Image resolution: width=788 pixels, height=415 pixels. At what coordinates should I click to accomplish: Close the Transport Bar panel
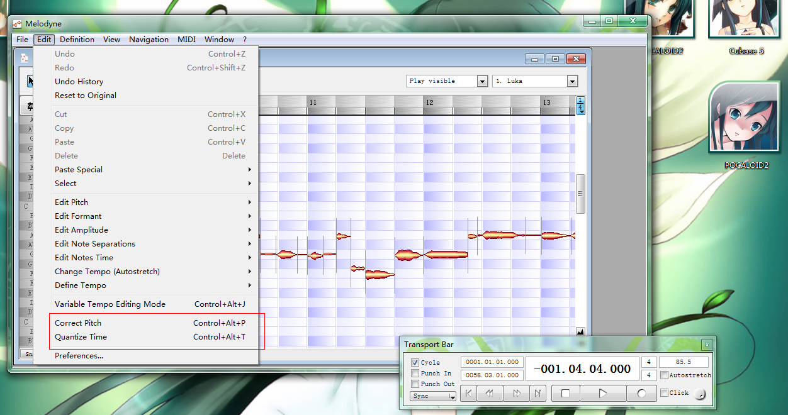pyautogui.click(x=707, y=345)
